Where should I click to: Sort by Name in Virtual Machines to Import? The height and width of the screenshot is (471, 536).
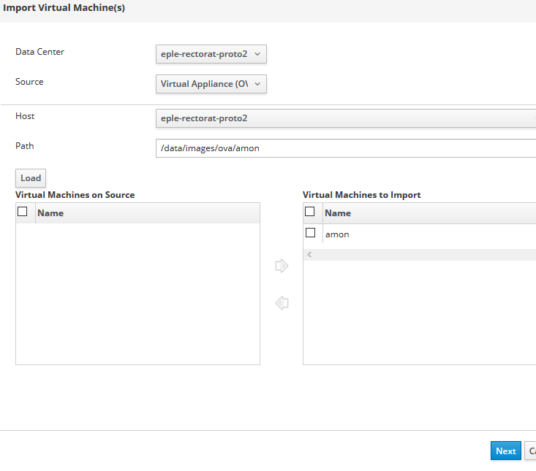point(338,213)
